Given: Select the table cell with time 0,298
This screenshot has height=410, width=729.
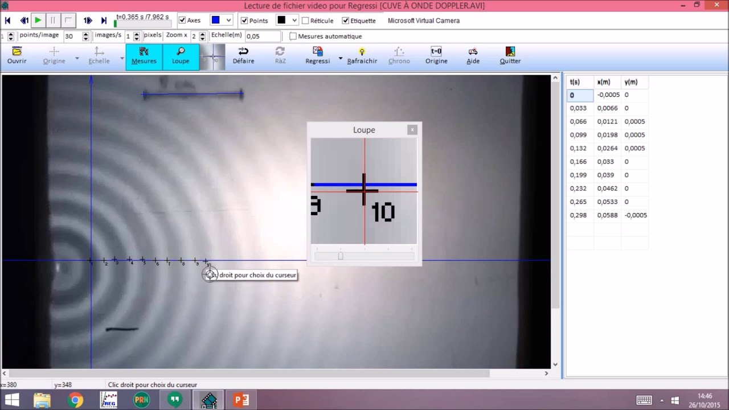Looking at the screenshot, I should (x=580, y=215).
